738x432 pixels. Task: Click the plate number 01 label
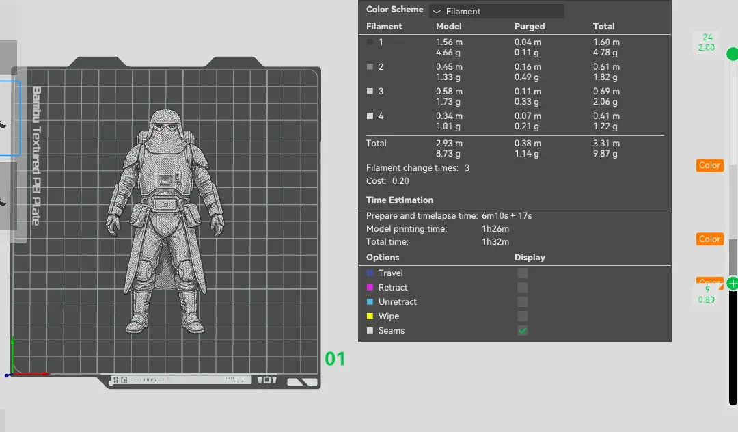pyautogui.click(x=335, y=359)
